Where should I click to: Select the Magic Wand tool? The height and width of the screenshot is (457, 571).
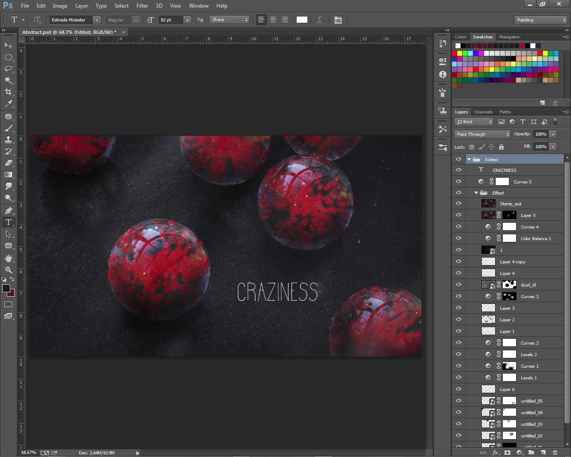coord(8,80)
